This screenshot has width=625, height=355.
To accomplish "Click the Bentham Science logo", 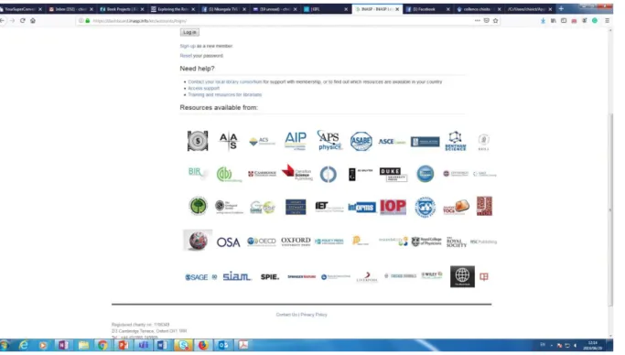I will pos(455,141).
